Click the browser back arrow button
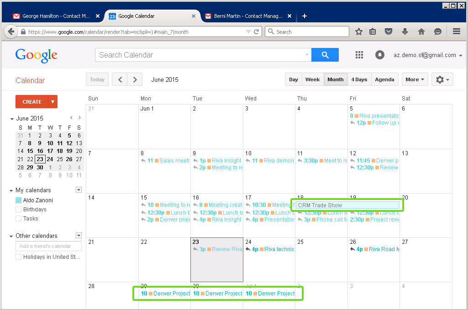 [x=11, y=32]
